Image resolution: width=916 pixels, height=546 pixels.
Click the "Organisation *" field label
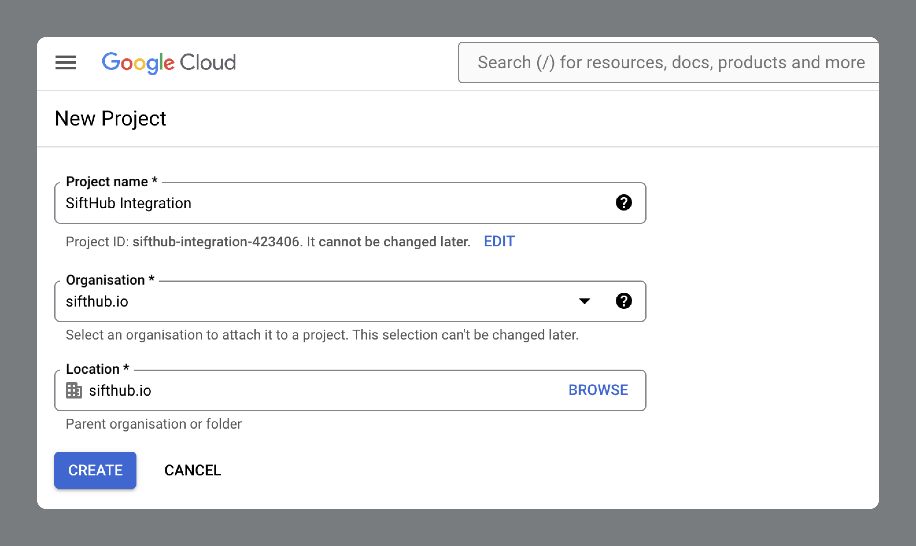110,280
